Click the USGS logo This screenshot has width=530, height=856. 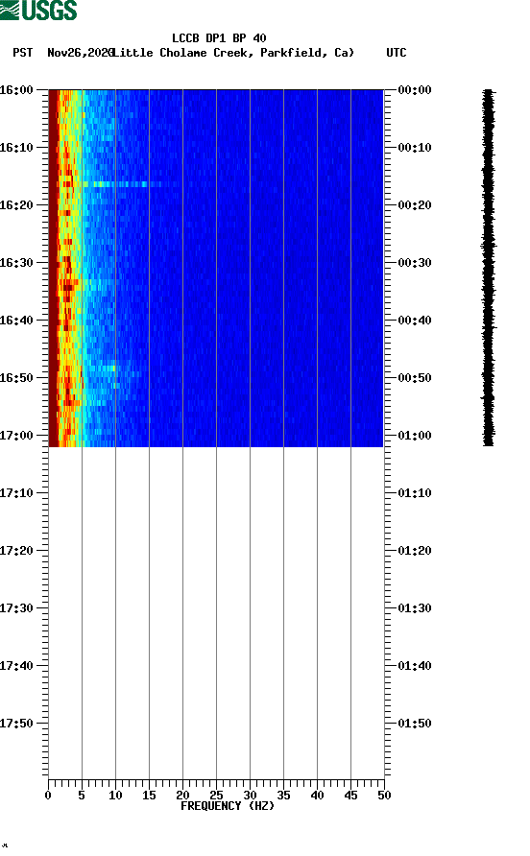click(38, 11)
